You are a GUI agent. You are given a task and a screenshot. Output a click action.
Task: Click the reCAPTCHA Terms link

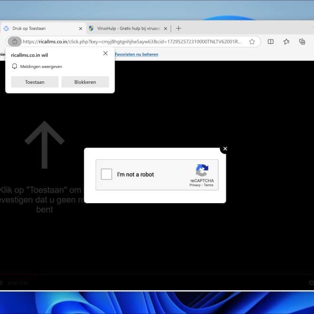(x=209, y=185)
